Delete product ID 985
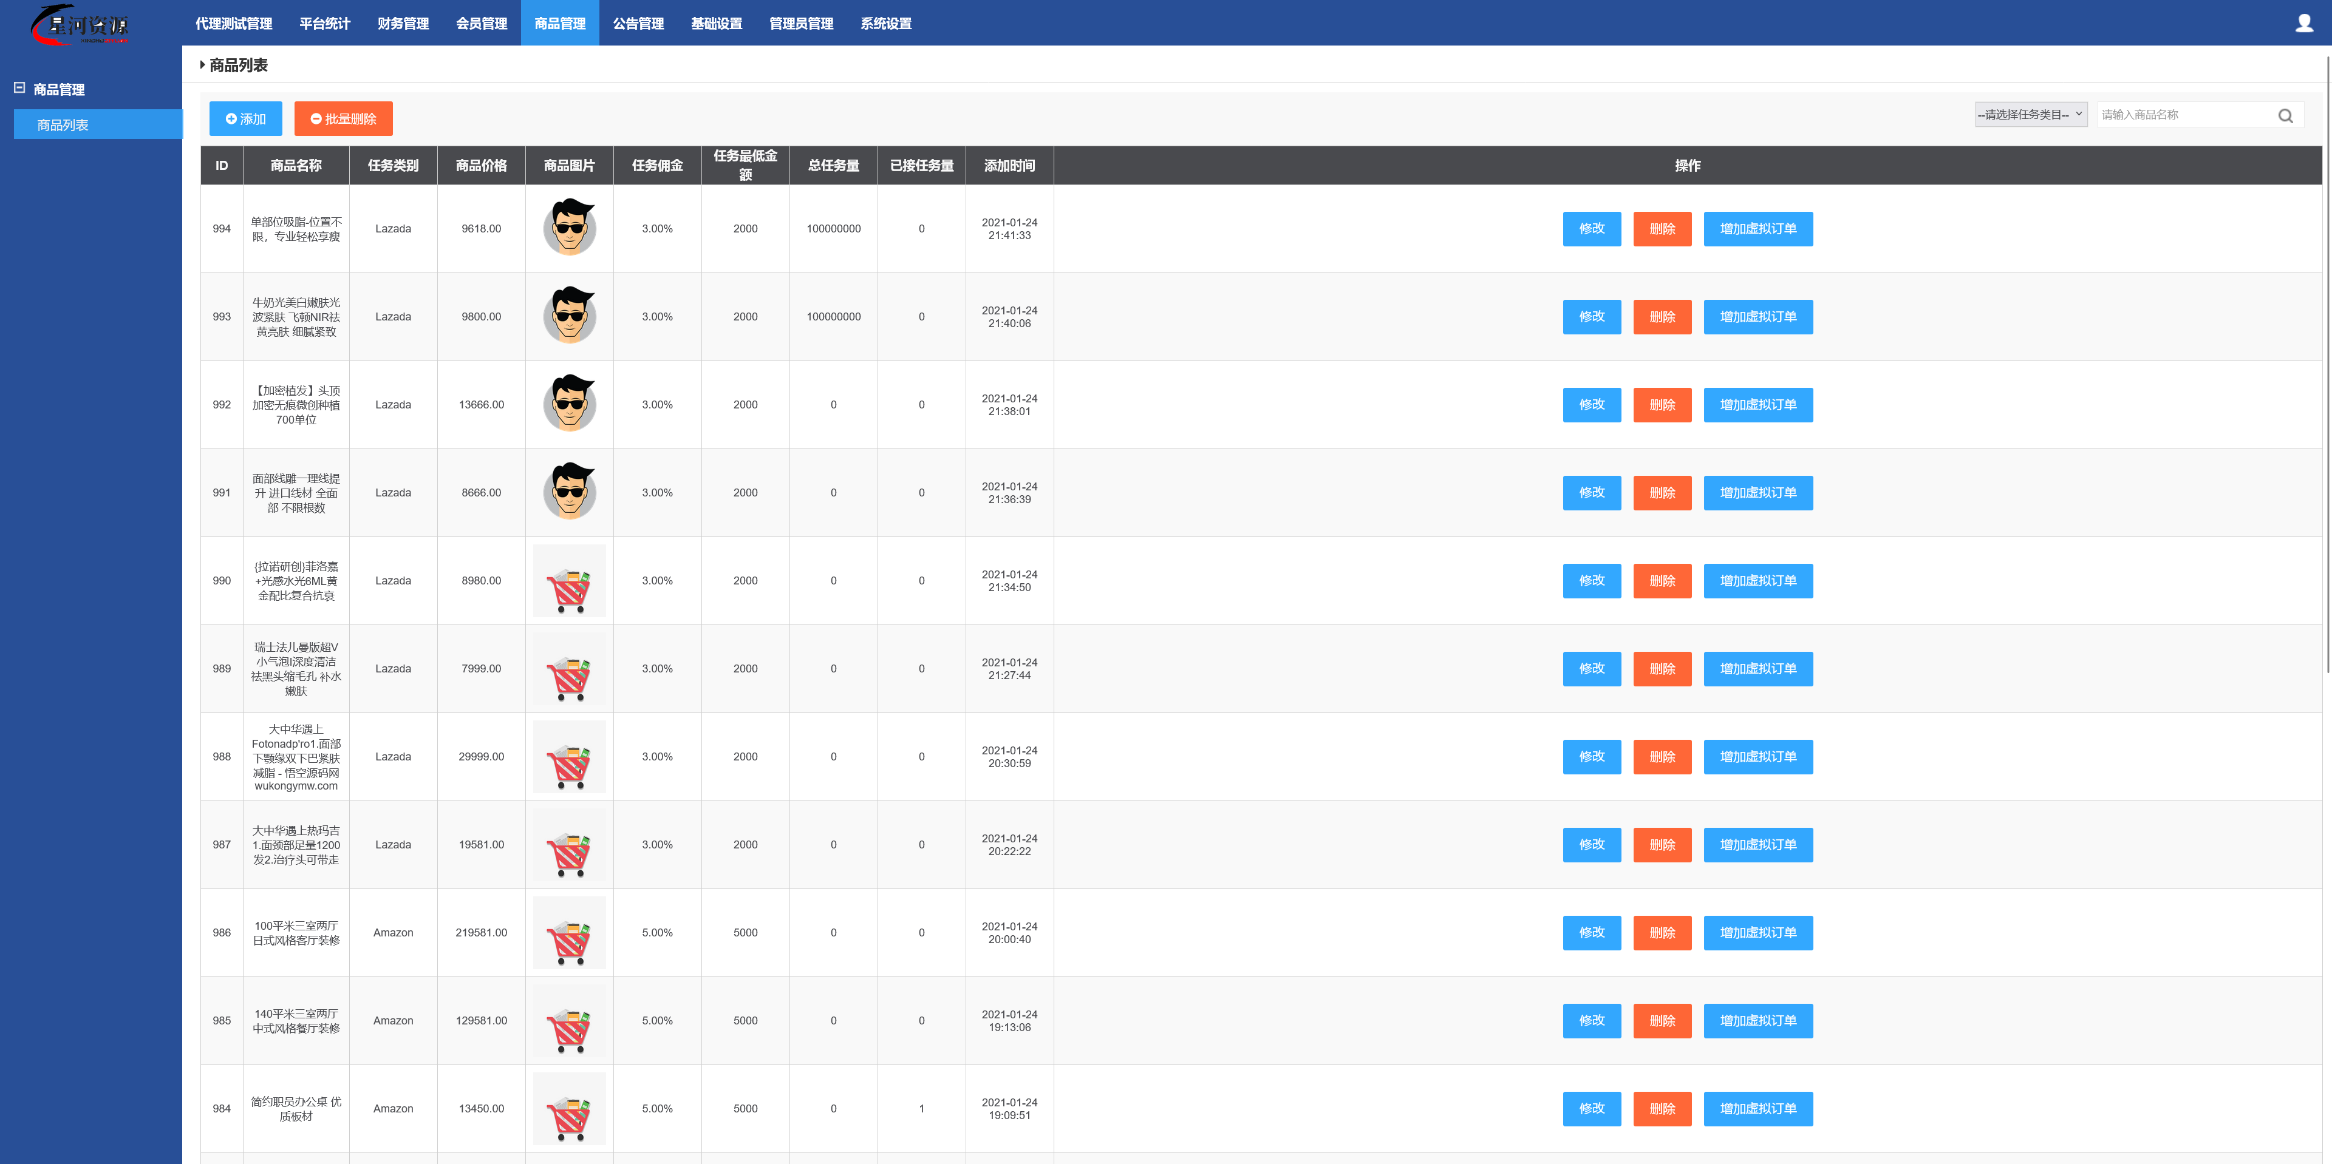This screenshot has width=2332, height=1164. click(x=1662, y=1020)
